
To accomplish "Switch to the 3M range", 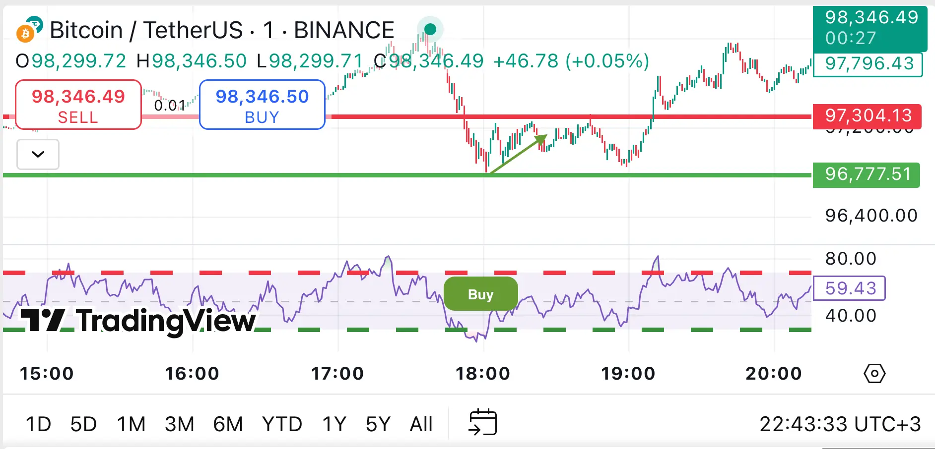I will point(179,424).
